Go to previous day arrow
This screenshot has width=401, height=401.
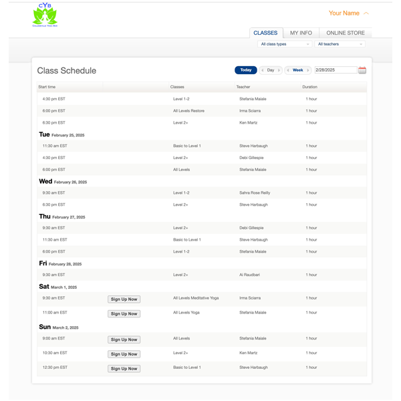[x=263, y=70]
